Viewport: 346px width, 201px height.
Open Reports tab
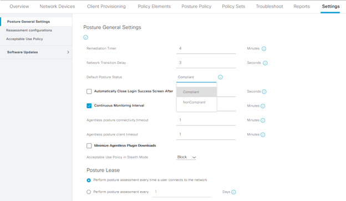point(302,7)
